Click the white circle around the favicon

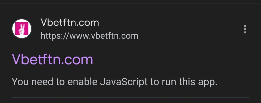click(x=22, y=29)
